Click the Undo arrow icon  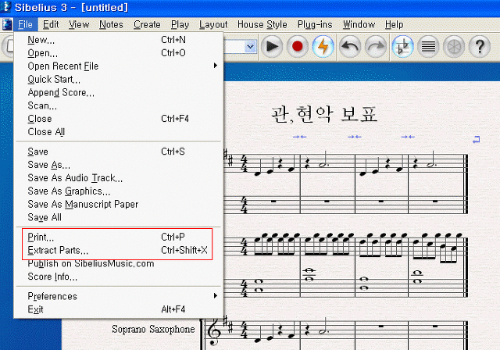click(350, 47)
